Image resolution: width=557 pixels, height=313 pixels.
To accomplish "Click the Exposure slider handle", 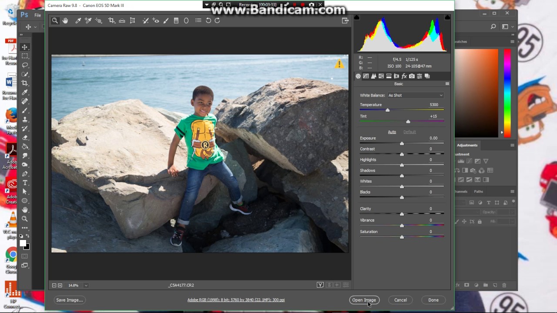I will 402,143.
